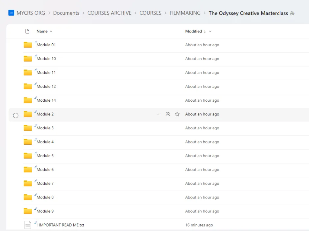Open Documents from the breadcrumb path
The image size is (309, 231).
[66, 13]
